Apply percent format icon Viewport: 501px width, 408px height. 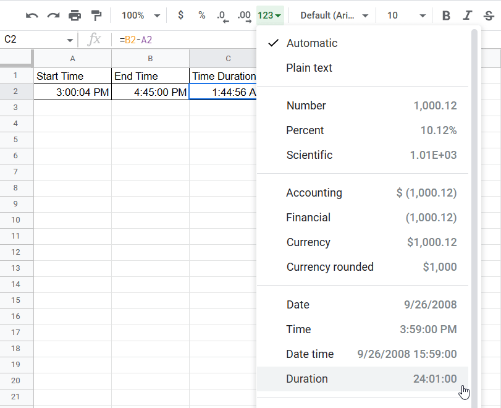pos(201,15)
